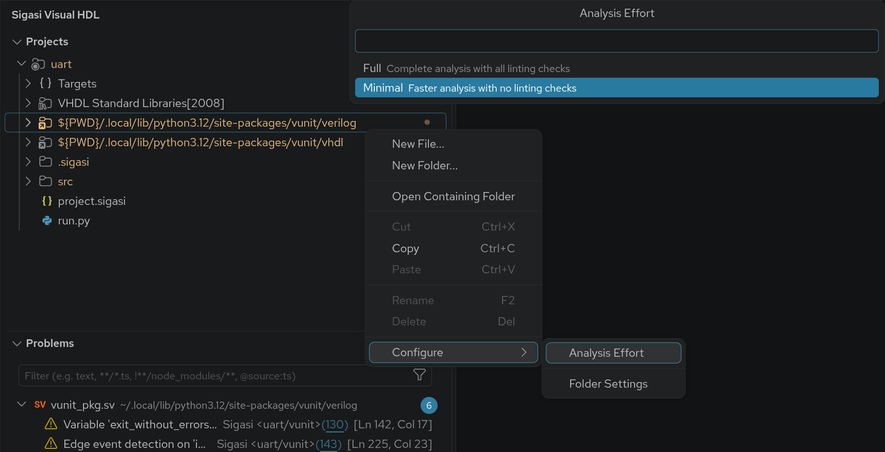Collapse the vunit_pkg.sv problems group
Screen dimensions: 885x452
(x=22, y=405)
